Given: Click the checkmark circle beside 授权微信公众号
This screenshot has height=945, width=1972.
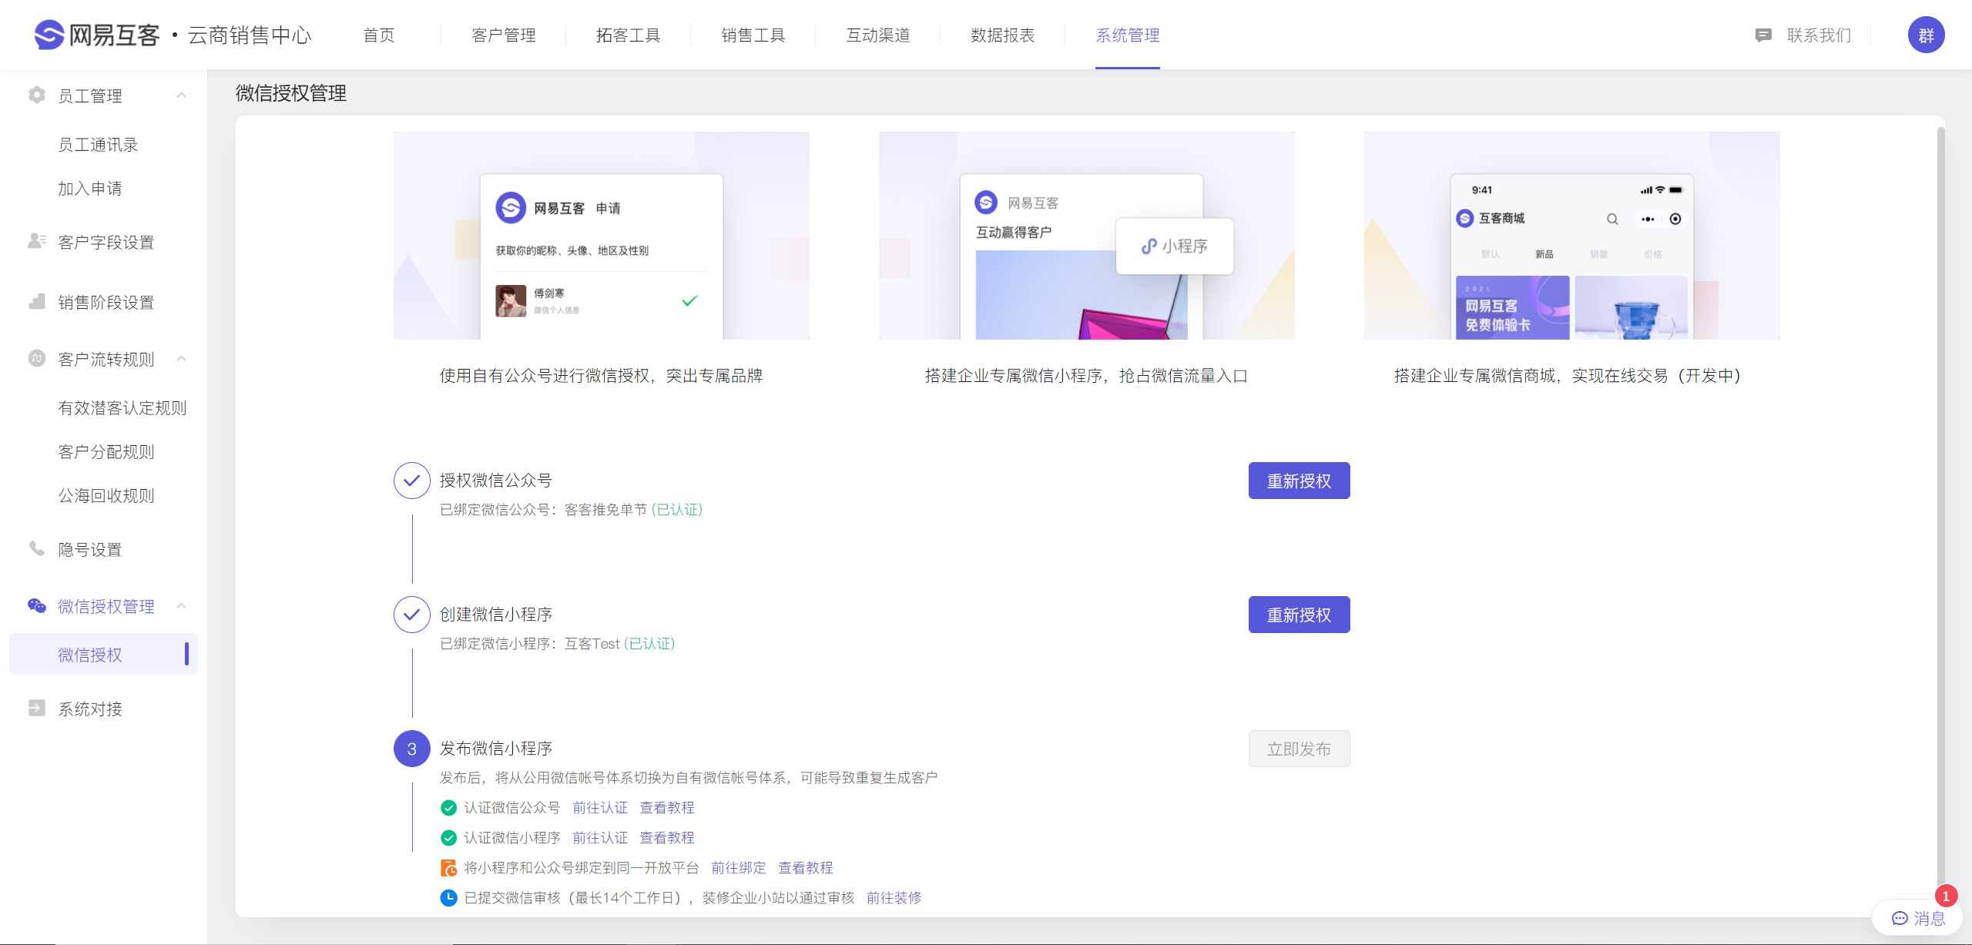Looking at the screenshot, I should click(412, 481).
